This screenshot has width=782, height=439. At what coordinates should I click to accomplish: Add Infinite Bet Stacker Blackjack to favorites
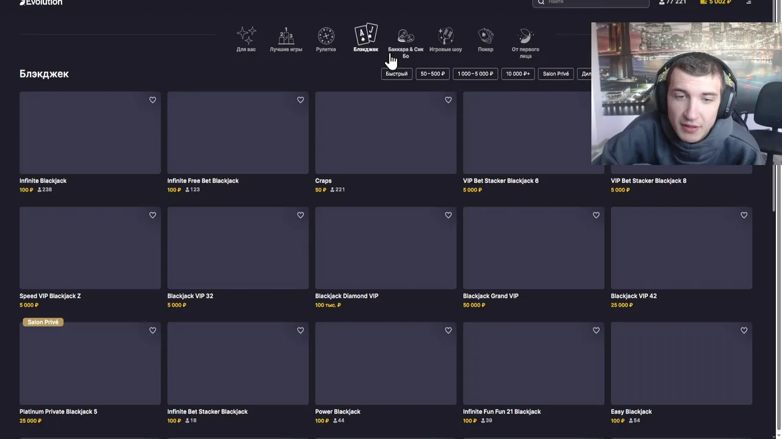pyautogui.click(x=301, y=330)
